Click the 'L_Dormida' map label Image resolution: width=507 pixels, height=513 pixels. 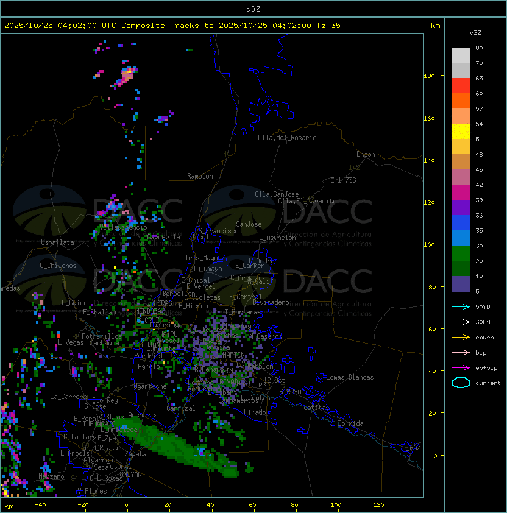coord(347,423)
